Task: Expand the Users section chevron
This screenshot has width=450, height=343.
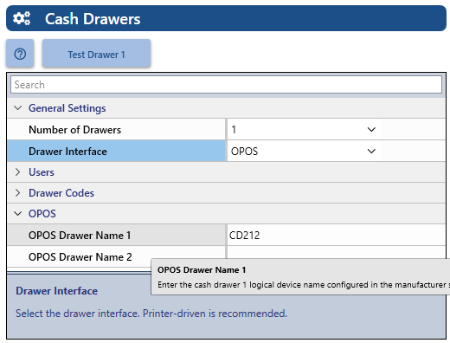Action: click(18, 172)
